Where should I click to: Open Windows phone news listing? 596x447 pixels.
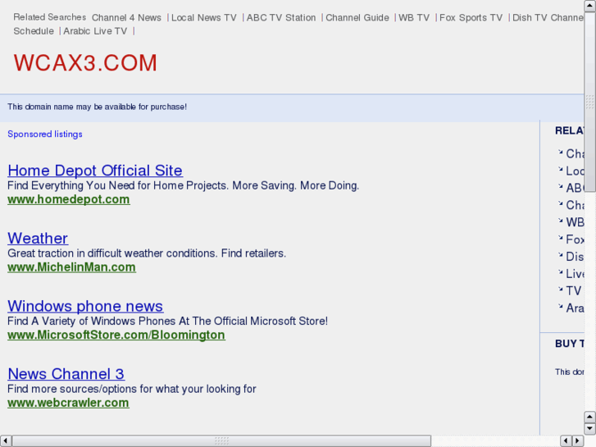coord(85,306)
